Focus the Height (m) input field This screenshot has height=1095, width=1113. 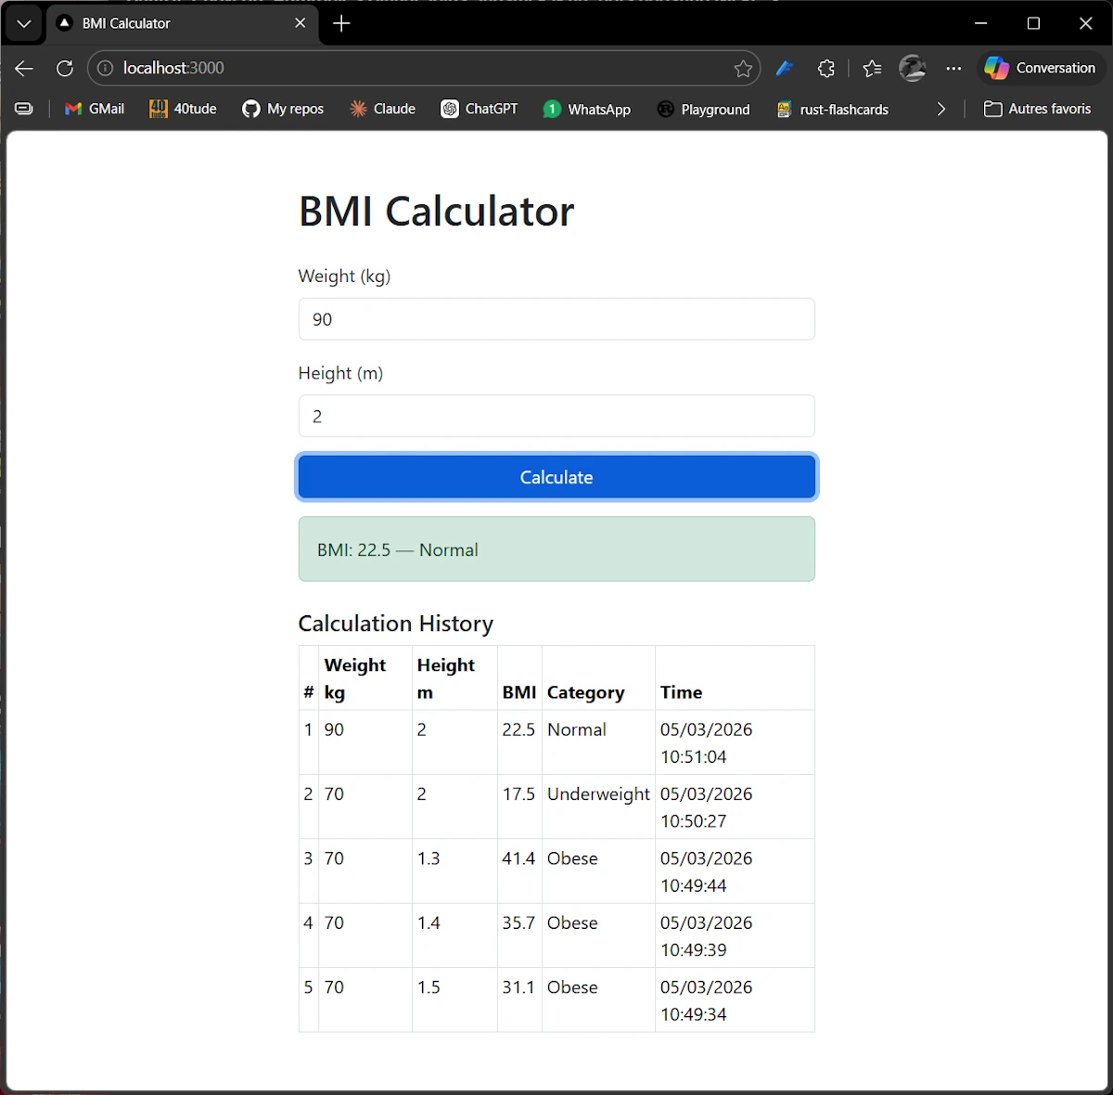click(556, 416)
